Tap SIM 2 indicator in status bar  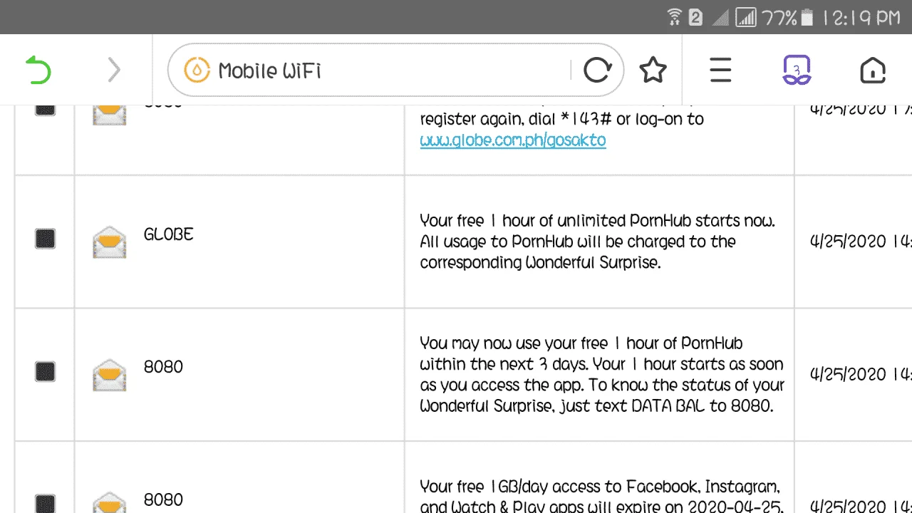[x=695, y=17]
